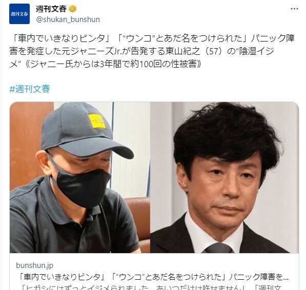The height and width of the screenshot is (290, 306).
Task: Follow the #週刊文春 hashtag link
Action: click(x=30, y=89)
